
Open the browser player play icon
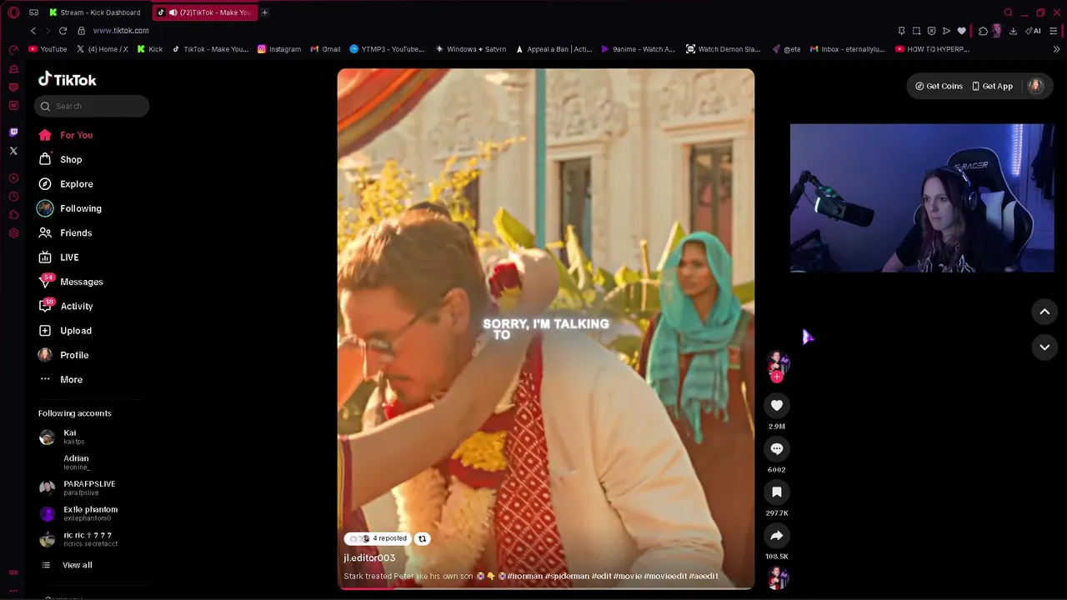point(946,31)
